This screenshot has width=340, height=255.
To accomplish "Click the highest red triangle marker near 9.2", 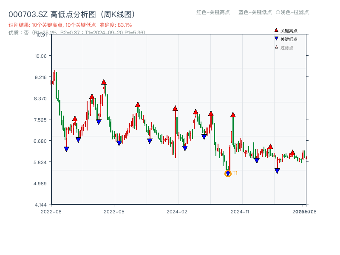I will (104, 82).
